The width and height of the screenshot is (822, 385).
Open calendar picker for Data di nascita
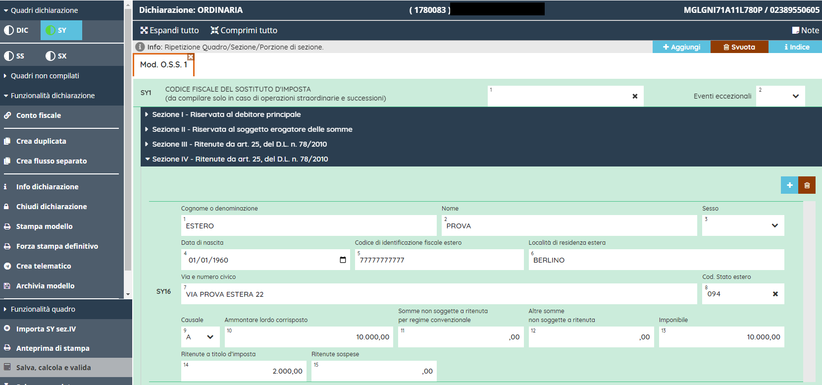(343, 260)
